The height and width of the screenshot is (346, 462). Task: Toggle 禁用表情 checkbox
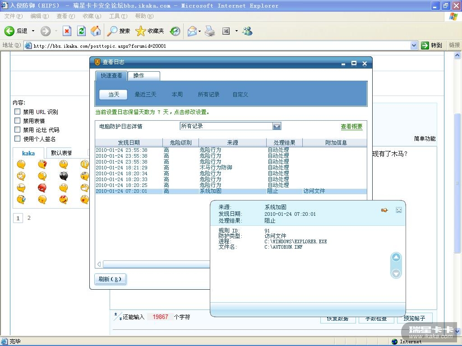tap(18, 120)
